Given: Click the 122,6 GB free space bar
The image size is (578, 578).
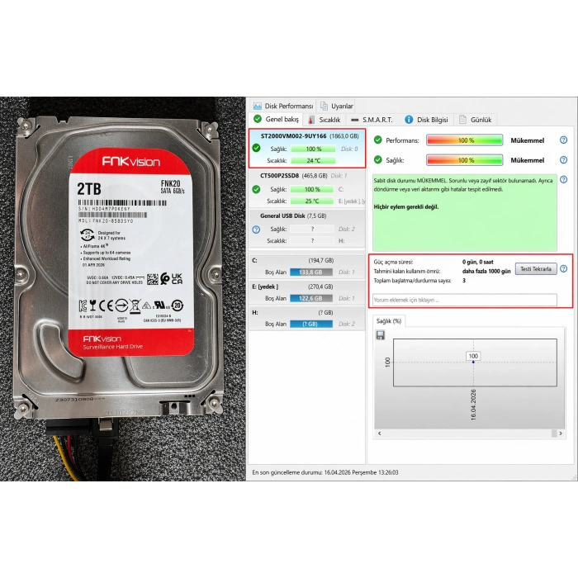Looking at the screenshot, I should click(311, 298).
